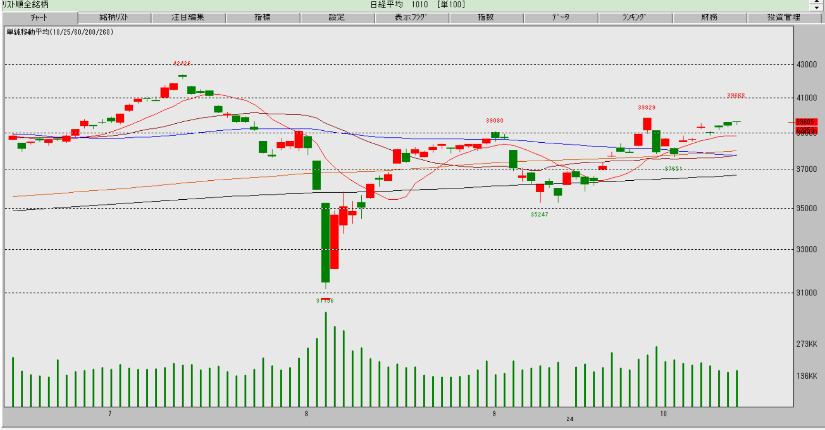The image size is (825, 430).
Task: Click the 日経平均 1010 title text
Action: tap(399, 5)
